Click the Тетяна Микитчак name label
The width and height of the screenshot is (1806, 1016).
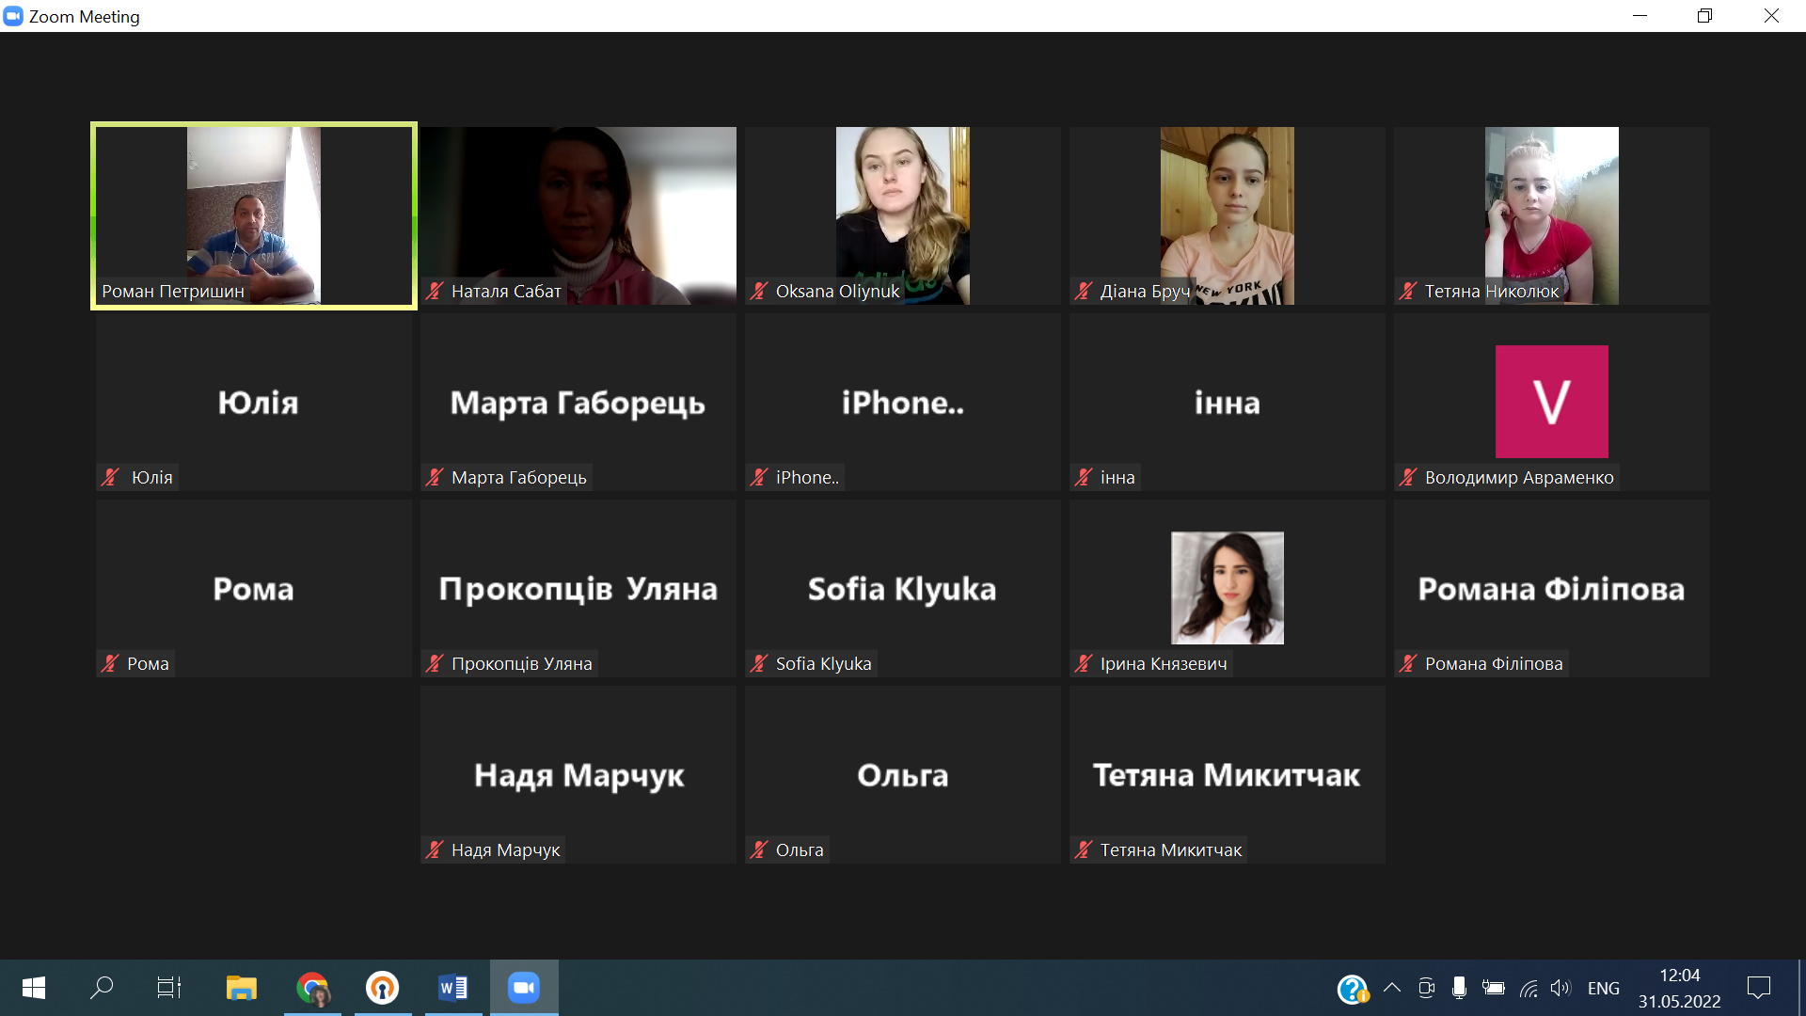click(1170, 850)
